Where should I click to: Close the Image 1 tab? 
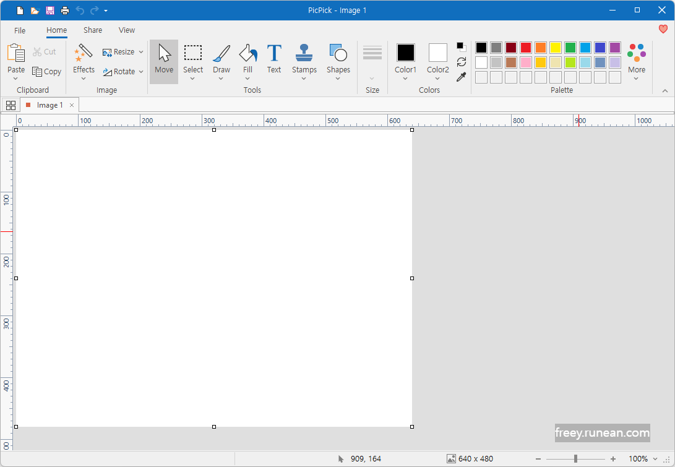[x=72, y=105]
